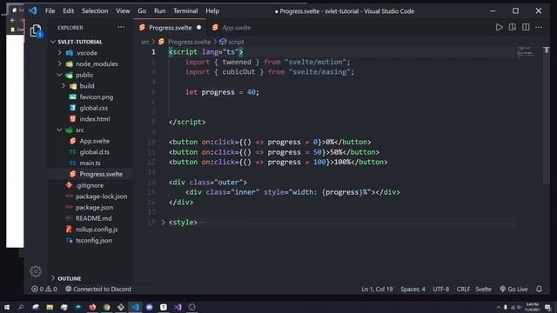Open Windows Start button
Screen dimensions: 557x313
7,307
